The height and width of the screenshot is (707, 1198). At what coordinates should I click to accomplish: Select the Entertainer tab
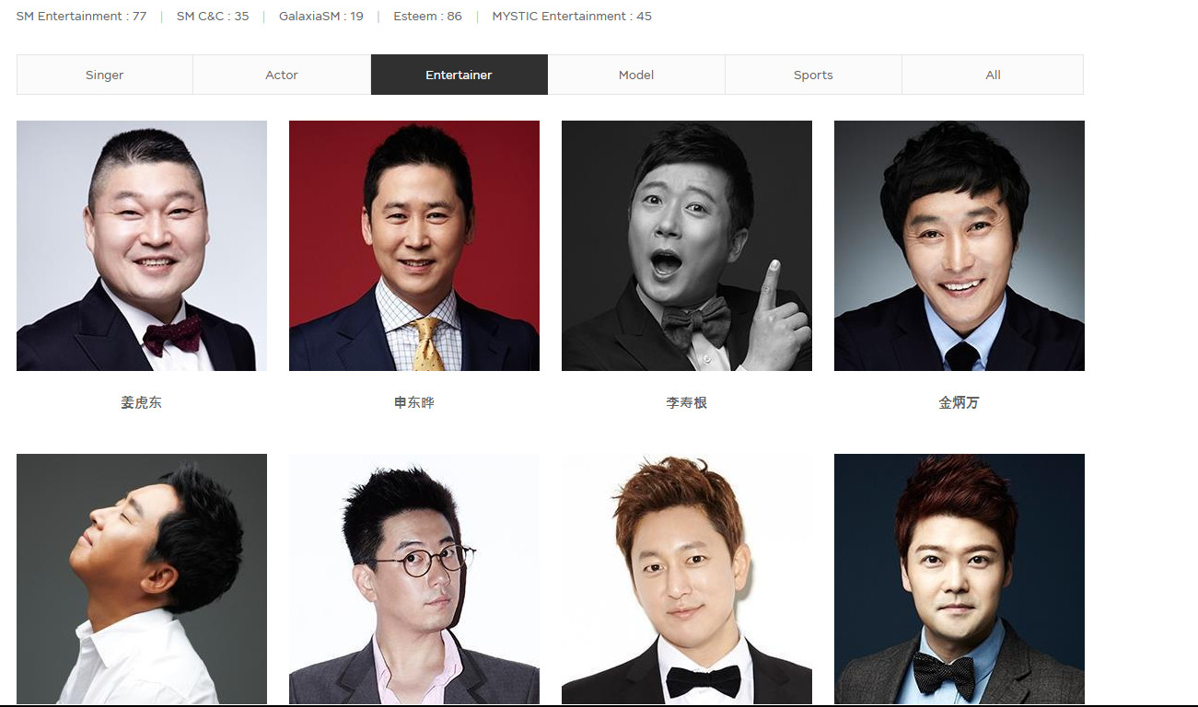coord(459,75)
